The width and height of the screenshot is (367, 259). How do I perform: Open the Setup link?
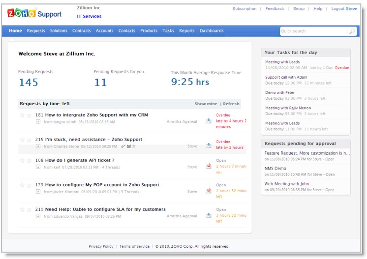[x=299, y=9]
